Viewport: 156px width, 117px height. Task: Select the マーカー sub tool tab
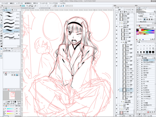click(16, 10)
